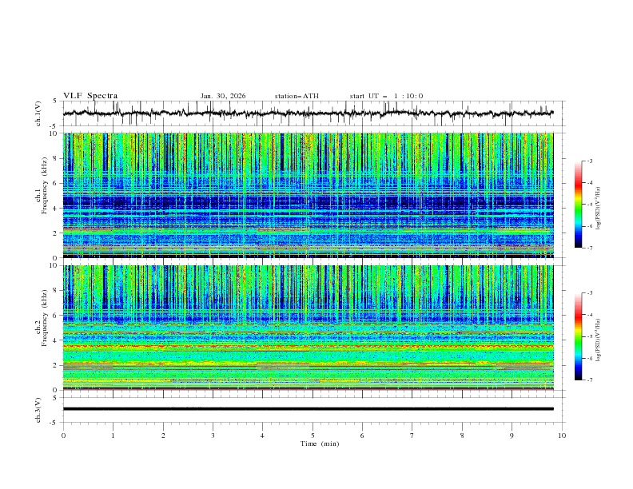Click the ch.3(V) axis label
The width and height of the screenshot is (633, 489).
click(x=38, y=410)
